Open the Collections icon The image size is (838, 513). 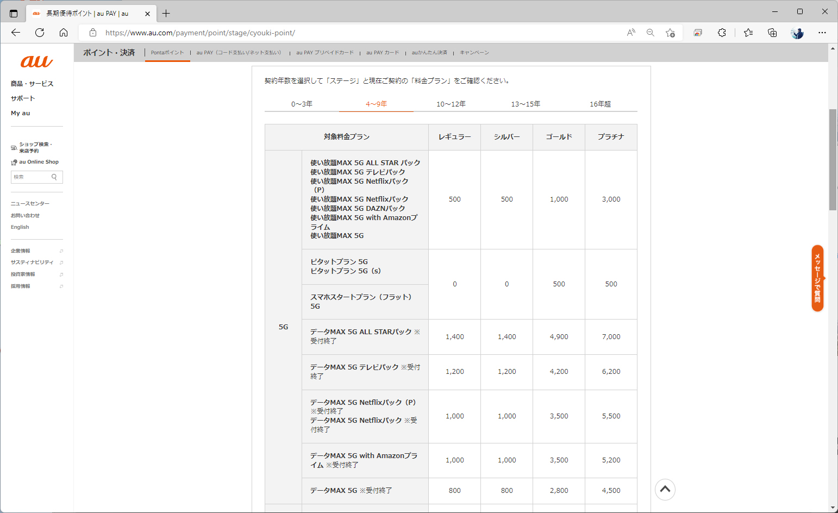click(772, 33)
